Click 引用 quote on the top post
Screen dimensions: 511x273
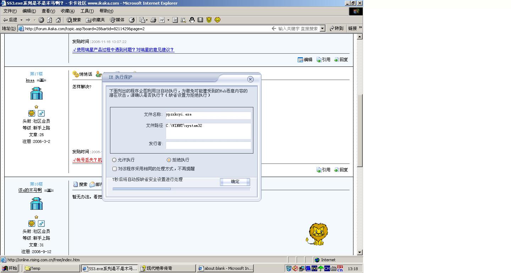(x=324, y=60)
